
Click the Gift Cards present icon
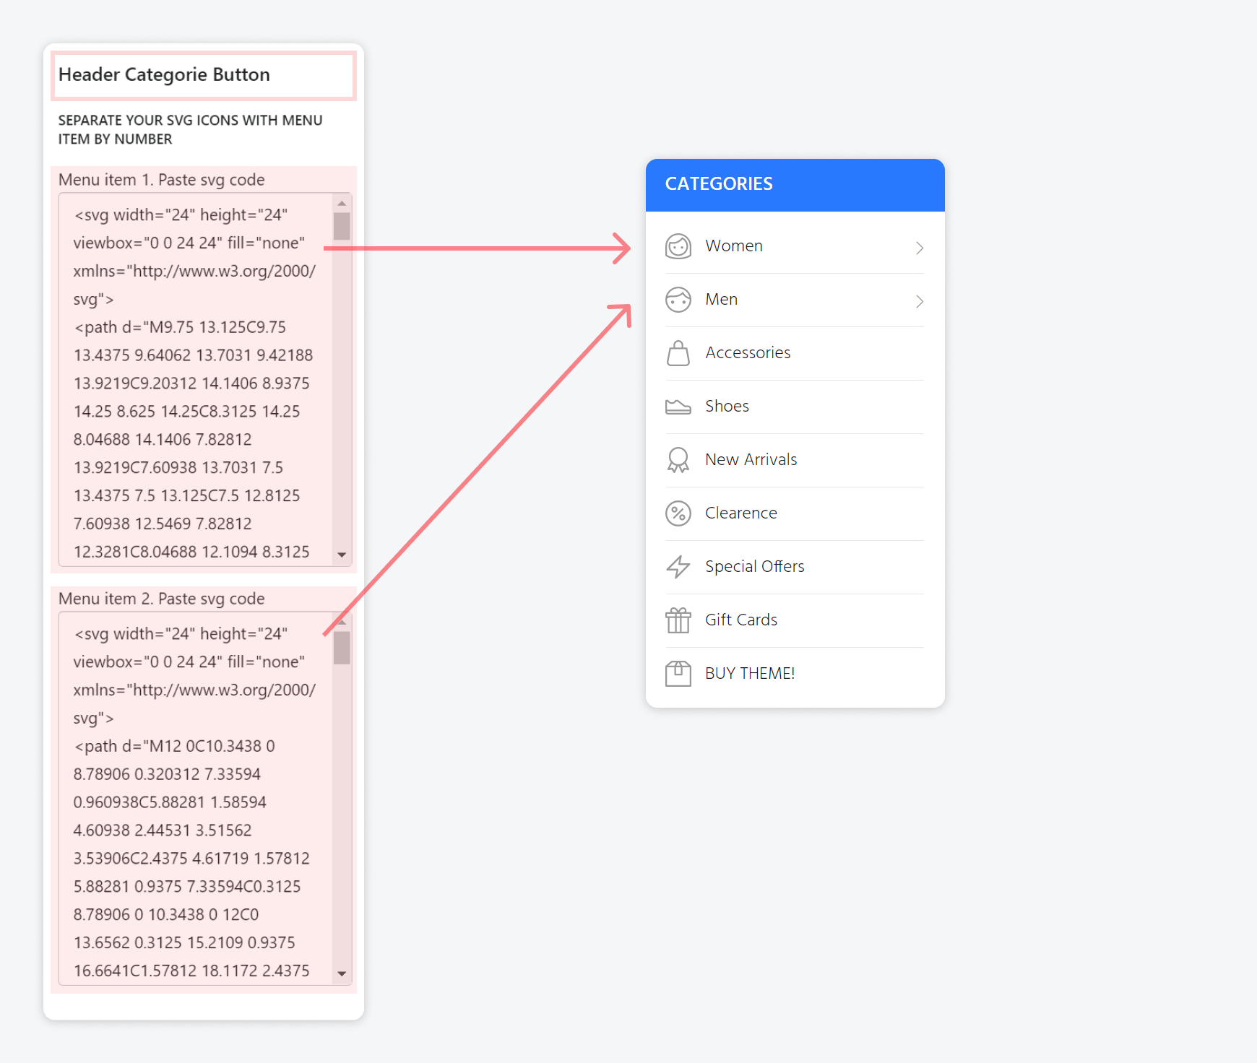coord(678,620)
